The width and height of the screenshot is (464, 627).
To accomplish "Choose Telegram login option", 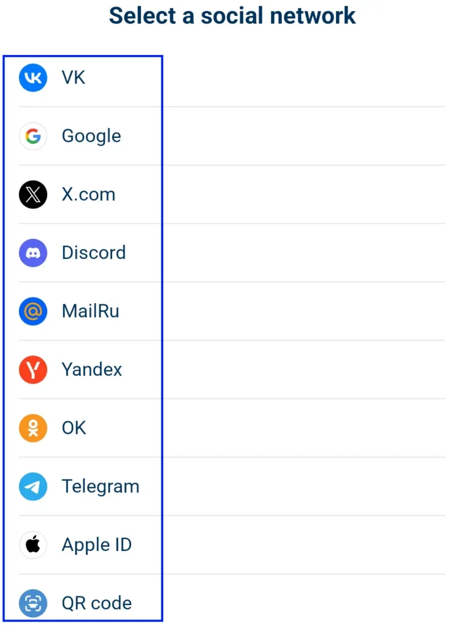I will pos(100,486).
